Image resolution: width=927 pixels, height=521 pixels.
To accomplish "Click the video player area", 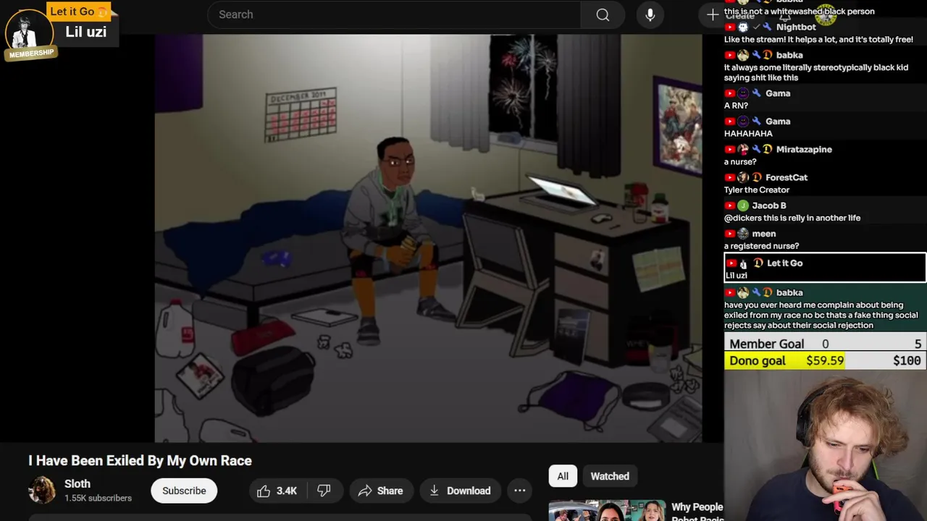I will tap(428, 237).
